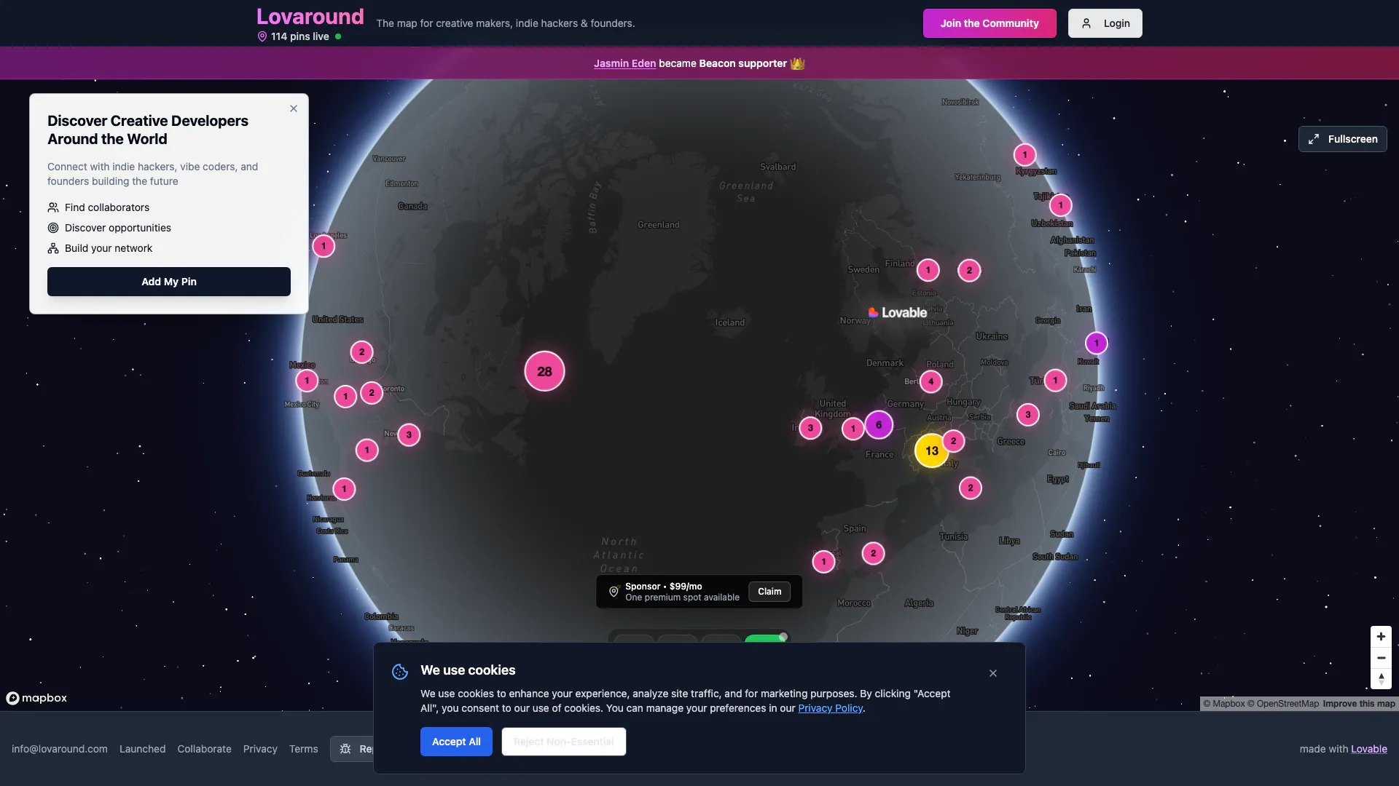Open the 28-pin cluster marker
The image size is (1399, 786).
click(x=544, y=371)
